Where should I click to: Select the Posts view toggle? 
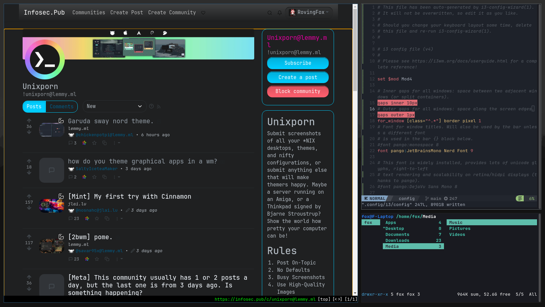click(34, 107)
